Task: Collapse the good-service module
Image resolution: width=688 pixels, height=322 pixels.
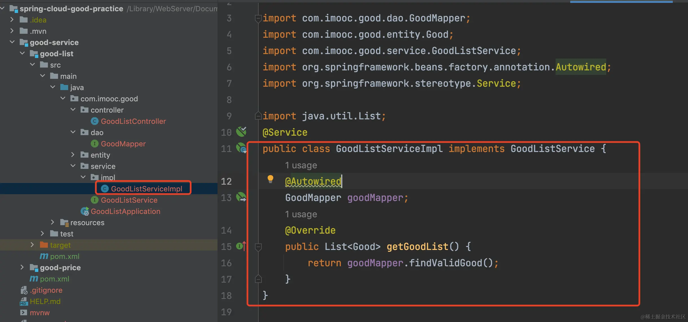Action: pos(12,42)
